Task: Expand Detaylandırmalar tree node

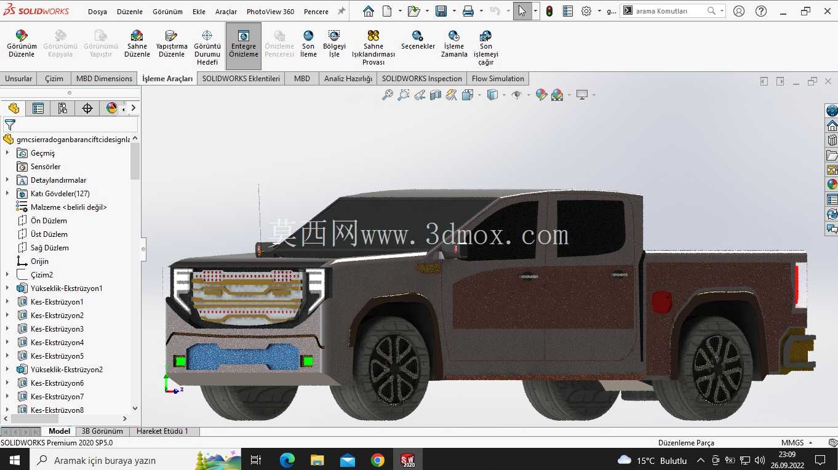Action: click(x=7, y=180)
